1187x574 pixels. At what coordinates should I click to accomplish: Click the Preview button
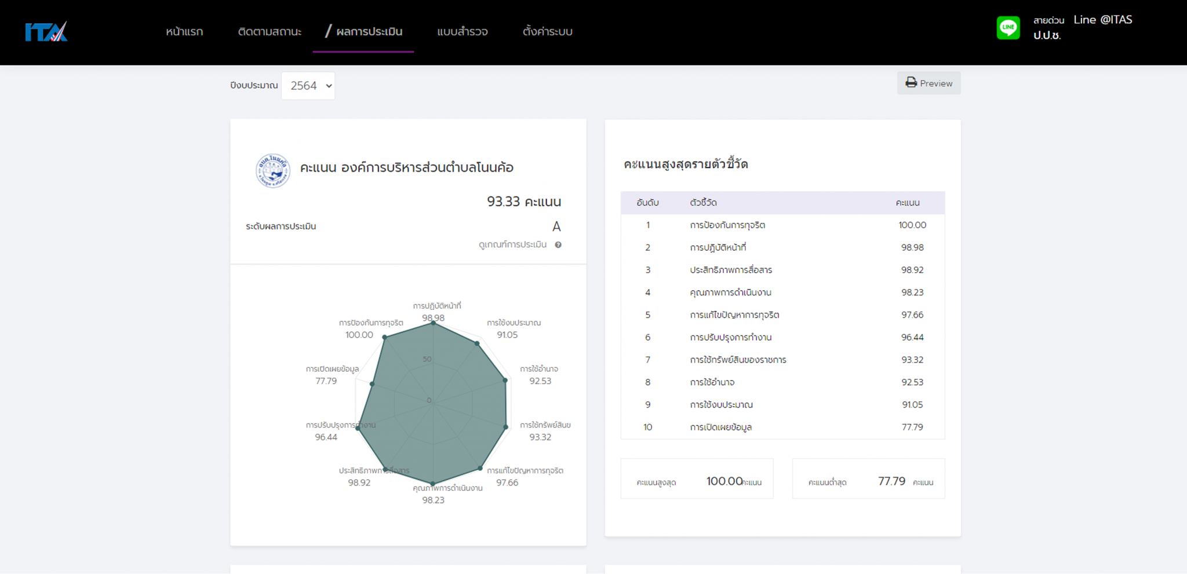coord(929,83)
